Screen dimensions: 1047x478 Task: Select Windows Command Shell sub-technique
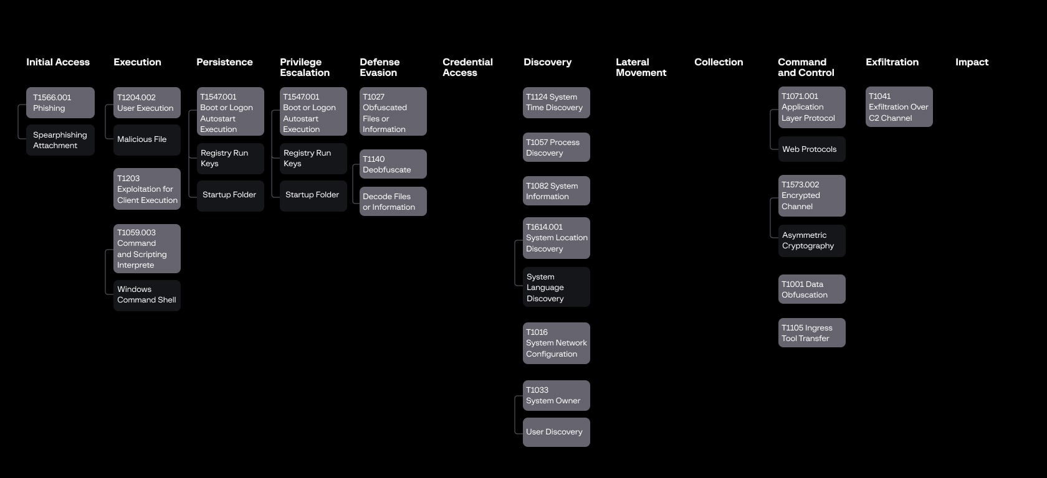pos(146,295)
